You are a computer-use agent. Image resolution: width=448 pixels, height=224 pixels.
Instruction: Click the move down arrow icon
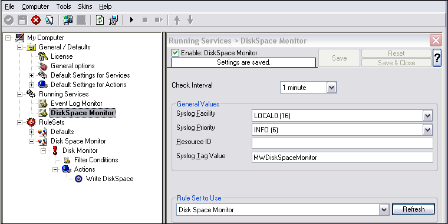190,20
